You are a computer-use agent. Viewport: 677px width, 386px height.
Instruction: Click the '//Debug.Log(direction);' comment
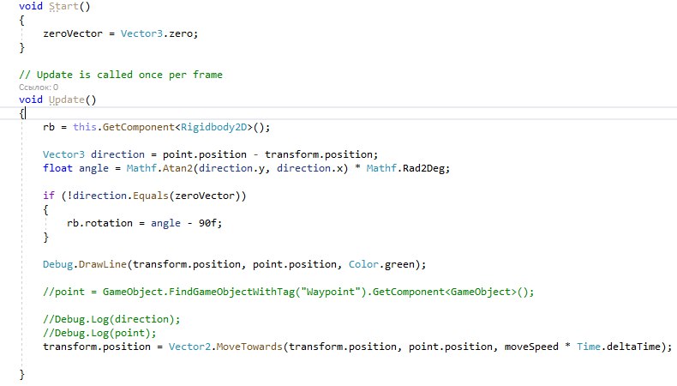[x=111, y=319]
